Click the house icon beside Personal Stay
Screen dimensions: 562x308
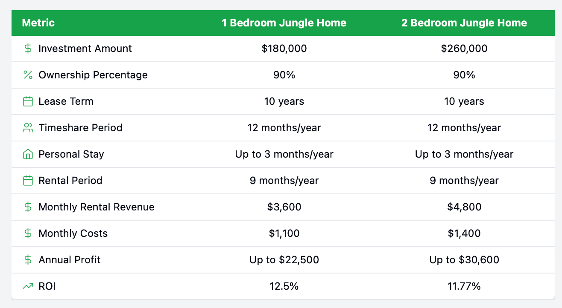(x=28, y=154)
